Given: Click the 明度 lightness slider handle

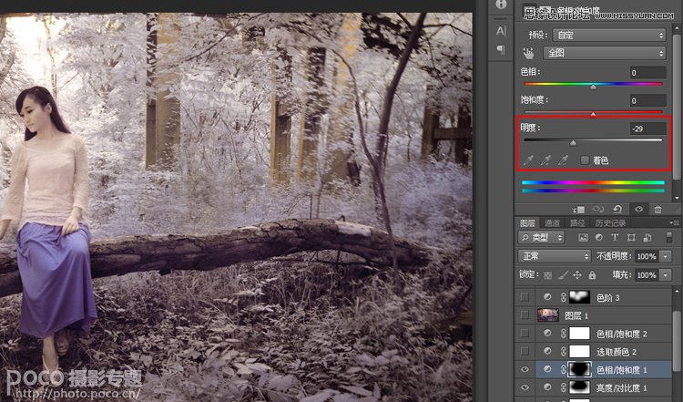Looking at the screenshot, I should point(573,143).
